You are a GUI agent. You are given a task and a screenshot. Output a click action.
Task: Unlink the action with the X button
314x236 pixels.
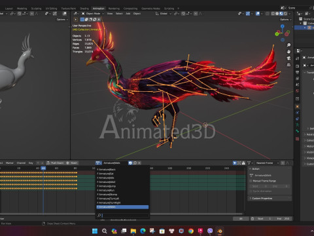[x=139, y=163]
